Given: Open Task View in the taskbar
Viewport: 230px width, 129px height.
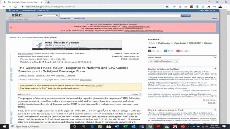Looking at the screenshot, I should (83, 126).
